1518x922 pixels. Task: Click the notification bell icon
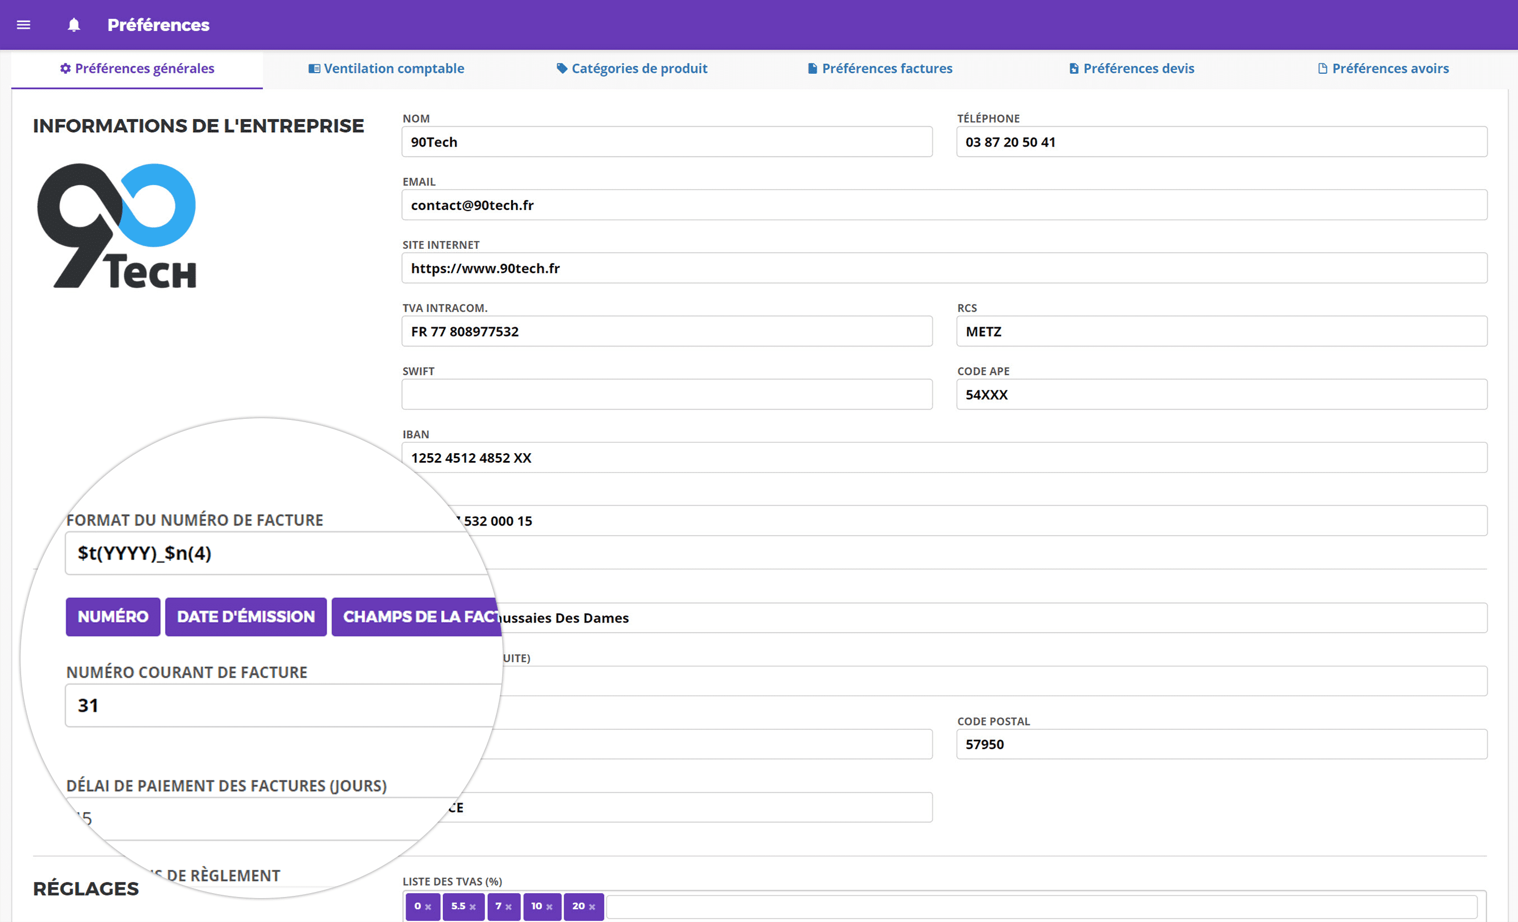pyautogui.click(x=74, y=24)
